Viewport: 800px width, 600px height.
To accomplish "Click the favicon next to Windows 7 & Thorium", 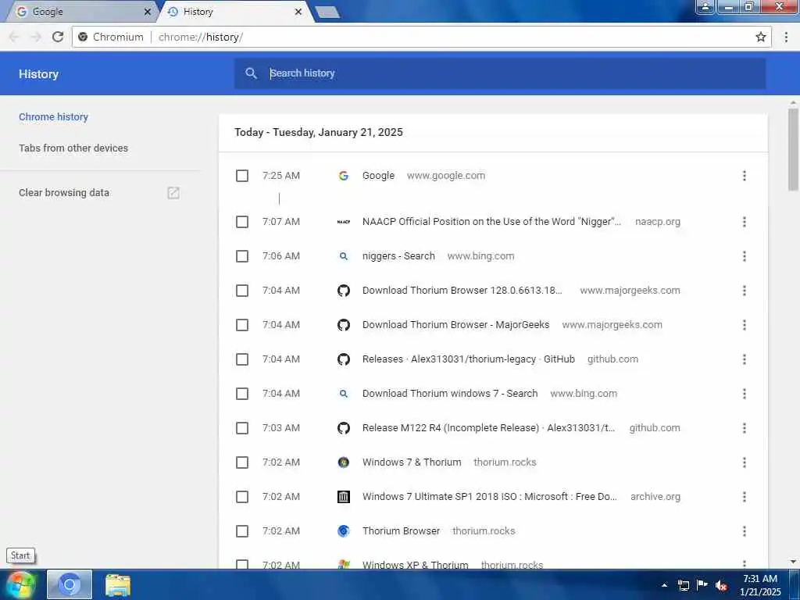I will (344, 462).
